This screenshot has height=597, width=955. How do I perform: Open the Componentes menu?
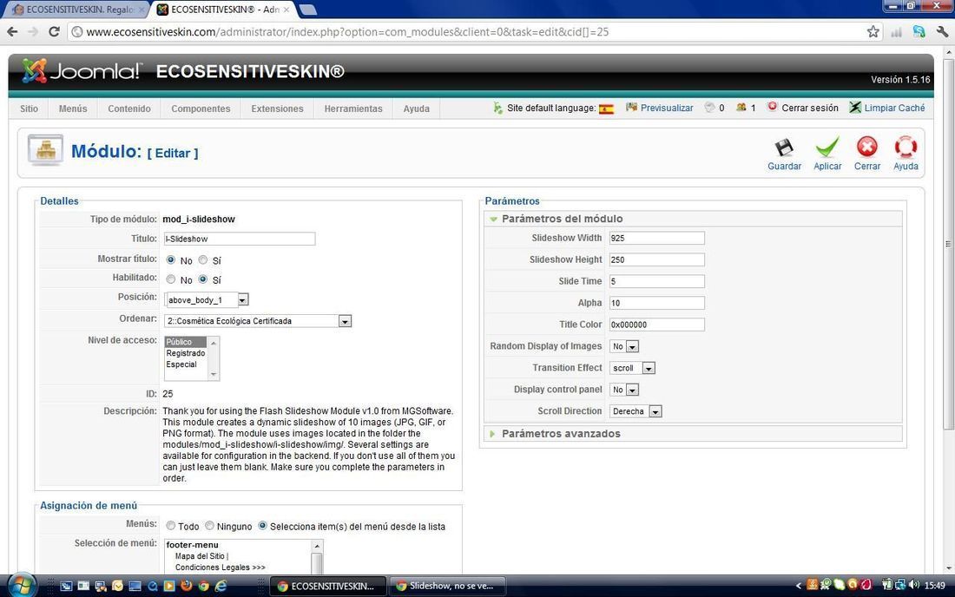tap(201, 108)
